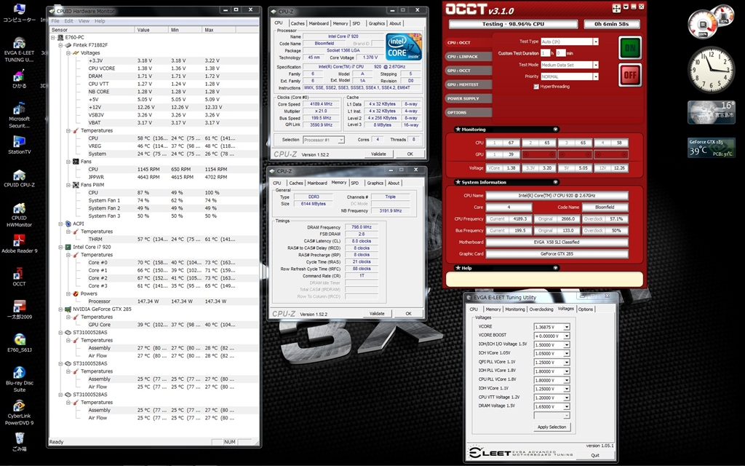Open the StationTV desktop icon
Image resolution: width=745 pixels, height=466 pixels.
(x=19, y=142)
